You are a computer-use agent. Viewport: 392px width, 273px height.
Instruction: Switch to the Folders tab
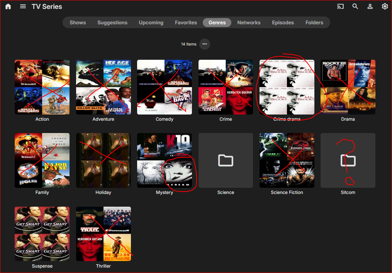click(x=314, y=22)
